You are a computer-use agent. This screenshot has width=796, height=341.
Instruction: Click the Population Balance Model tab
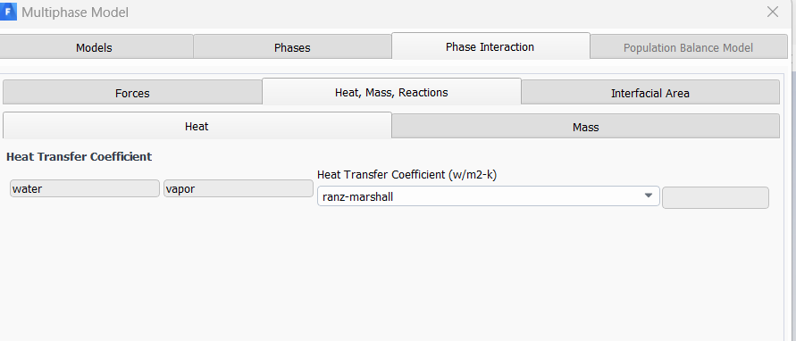(689, 47)
